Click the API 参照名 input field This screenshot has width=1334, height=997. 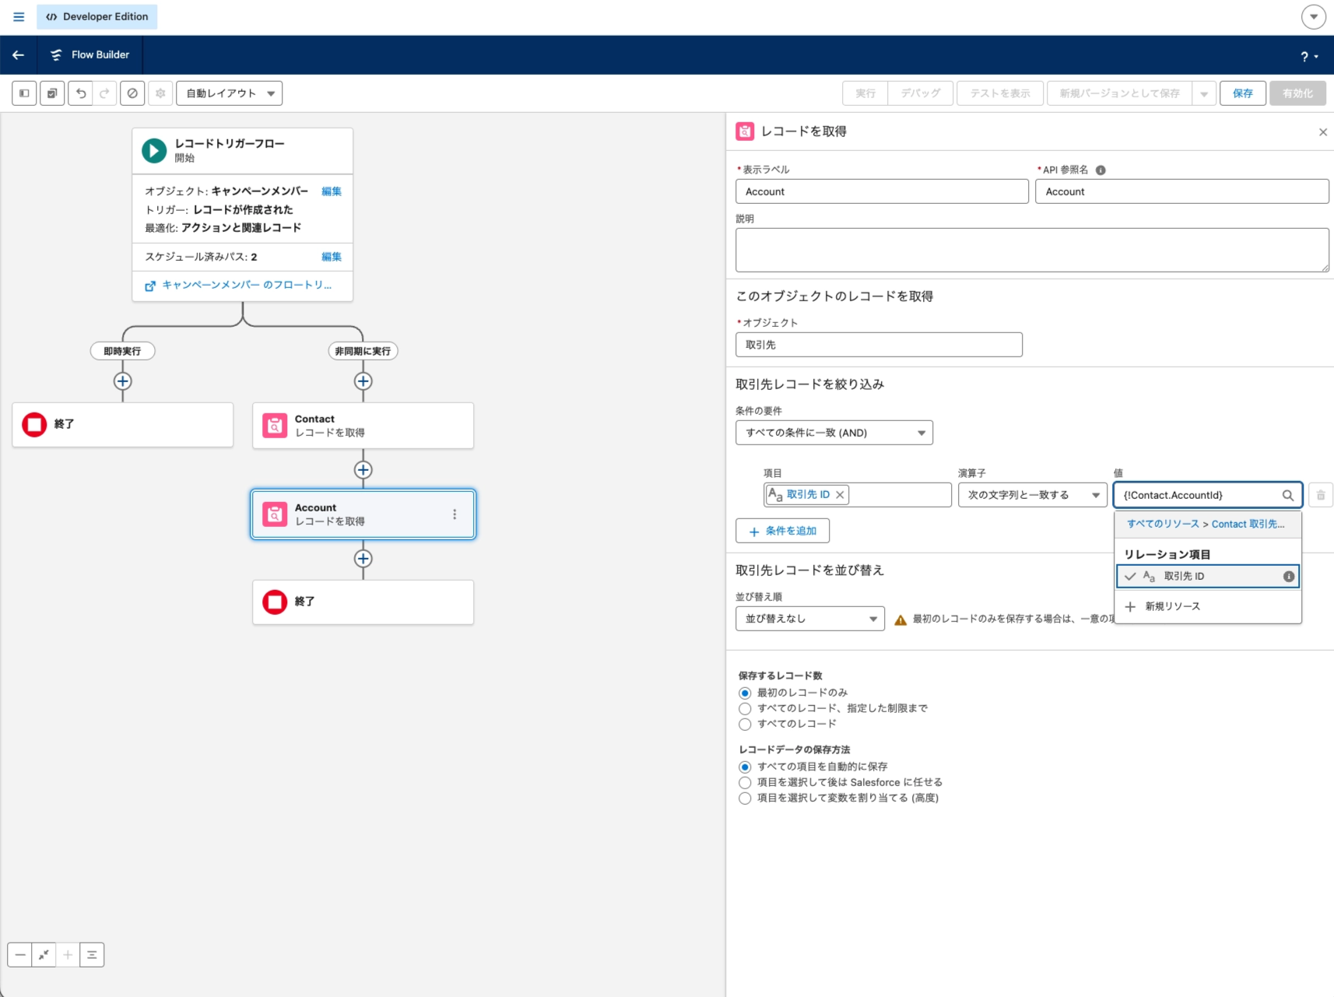tap(1181, 191)
